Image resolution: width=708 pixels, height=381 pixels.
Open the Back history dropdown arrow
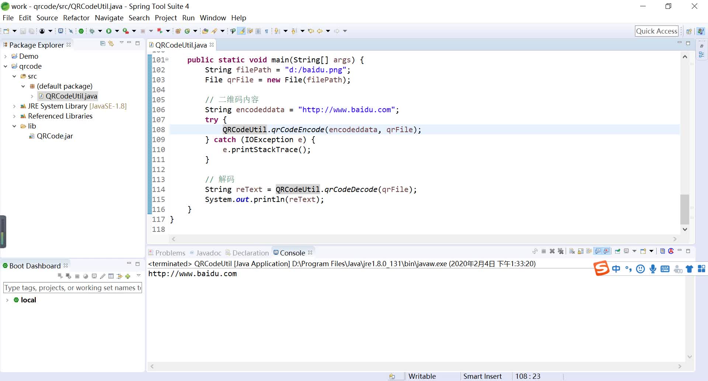tap(328, 31)
